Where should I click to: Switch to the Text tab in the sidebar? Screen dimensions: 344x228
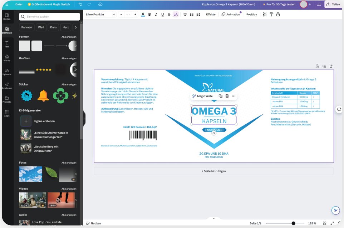tap(7, 44)
